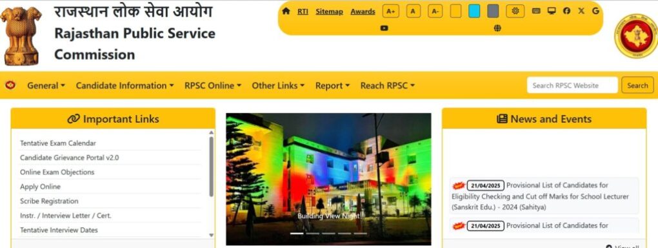Select the fourth carousel slide indicator

tap(344, 233)
